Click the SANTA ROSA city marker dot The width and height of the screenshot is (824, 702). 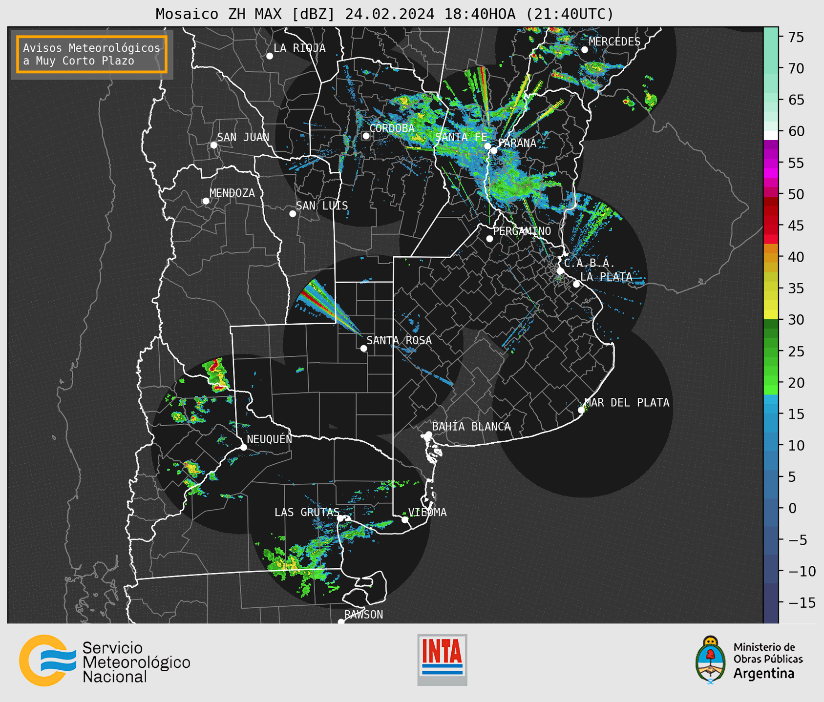click(x=363, y=349)
